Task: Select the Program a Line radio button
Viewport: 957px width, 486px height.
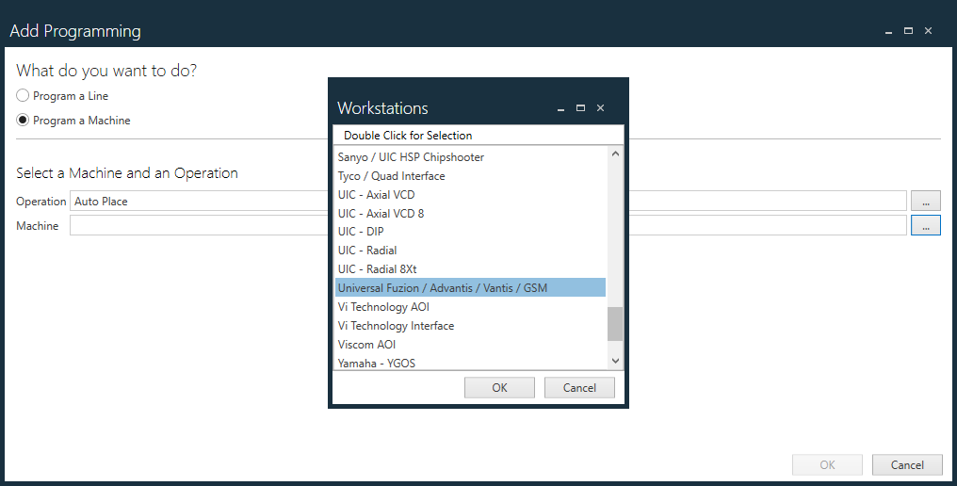Action: tap(24, 96)
